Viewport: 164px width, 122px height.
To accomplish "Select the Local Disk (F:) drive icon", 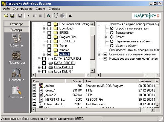I will tap(51, 68).
